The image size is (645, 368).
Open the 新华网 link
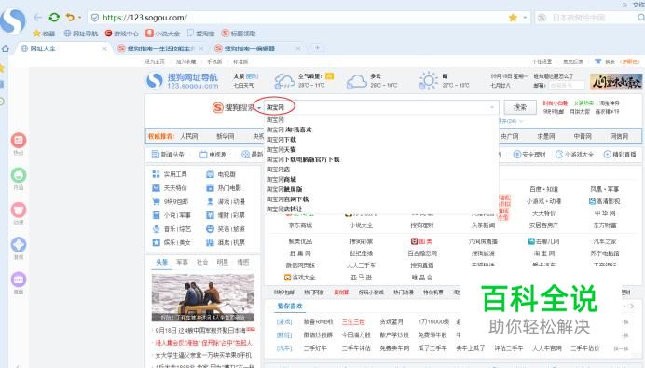click(x=226, y=136)
